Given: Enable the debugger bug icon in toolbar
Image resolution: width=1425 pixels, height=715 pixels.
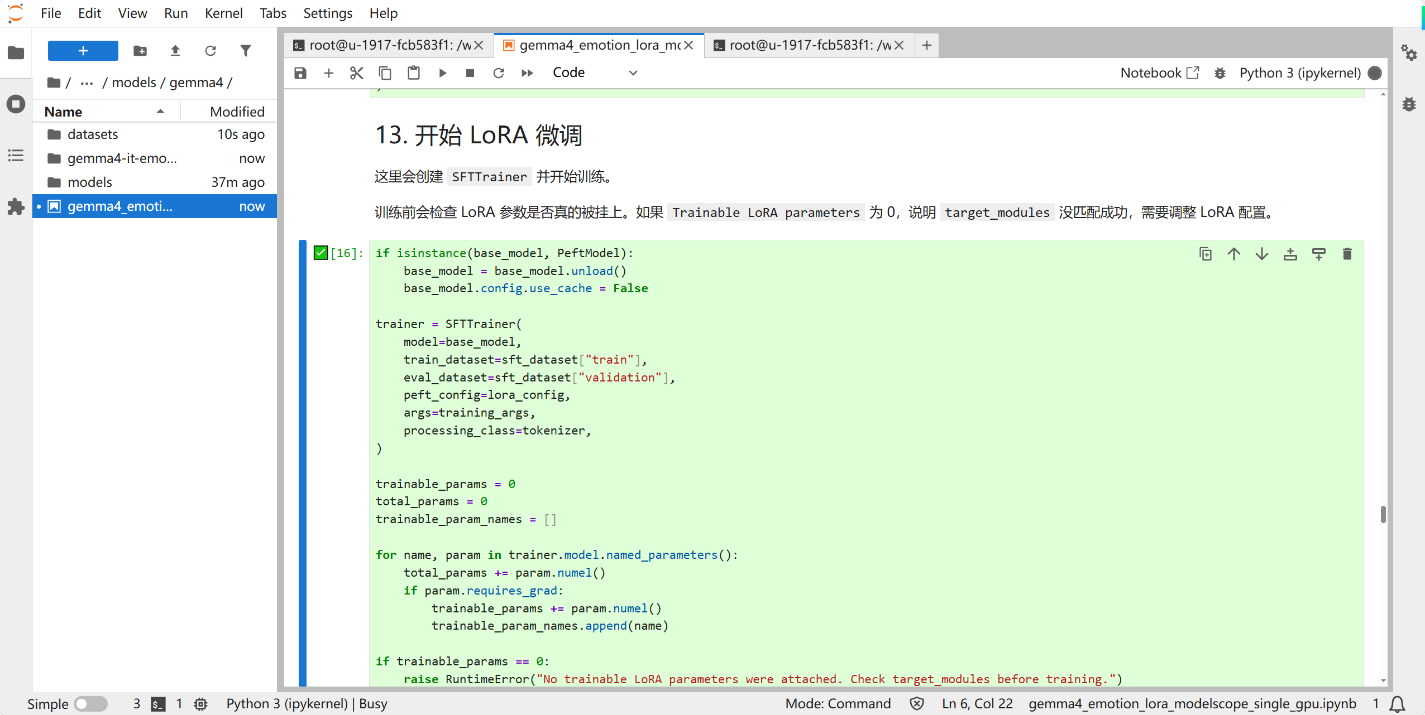Looking at the screenshot, I should [x=1220, y=73].
